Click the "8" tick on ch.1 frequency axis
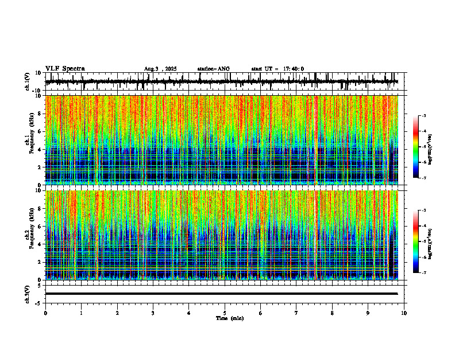The image size is (455, 351). coord(40,114)
